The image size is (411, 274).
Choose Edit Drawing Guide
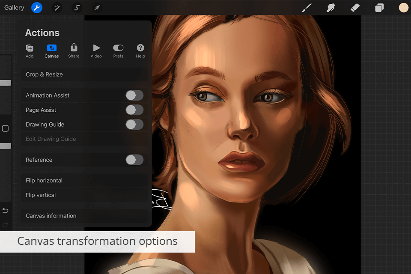(84, 139)
